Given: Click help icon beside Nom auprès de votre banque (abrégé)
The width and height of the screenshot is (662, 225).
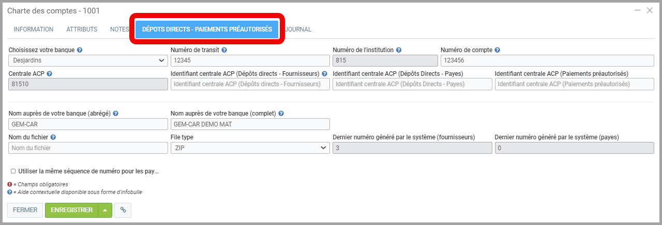Looking at the screenshot, I should (x=116, y=114).
